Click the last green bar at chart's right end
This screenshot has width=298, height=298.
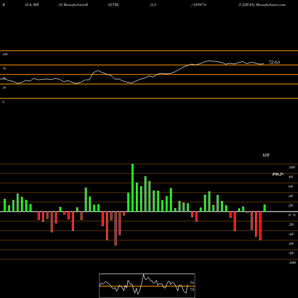(x=265, y=208)
